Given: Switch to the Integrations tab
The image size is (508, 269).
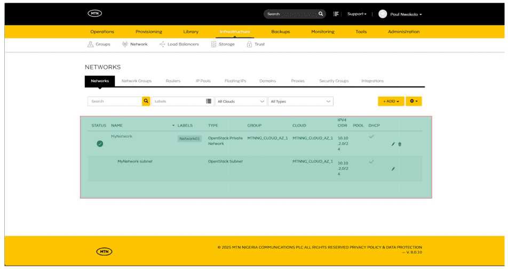Looking at the screenshot, I should 372,81.
